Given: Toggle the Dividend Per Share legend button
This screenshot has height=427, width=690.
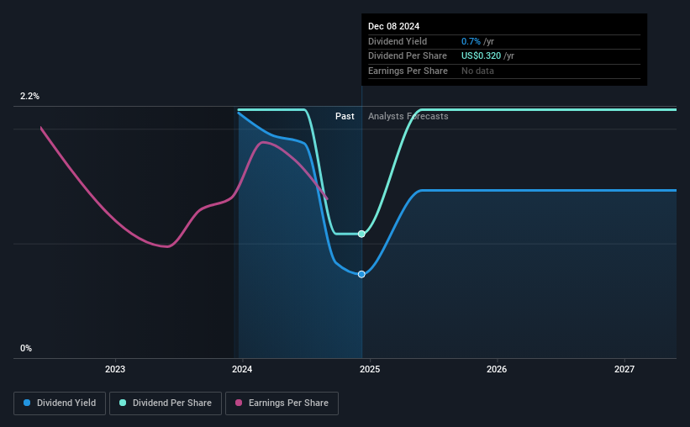Looking at the screenshot, I should 166,403.
